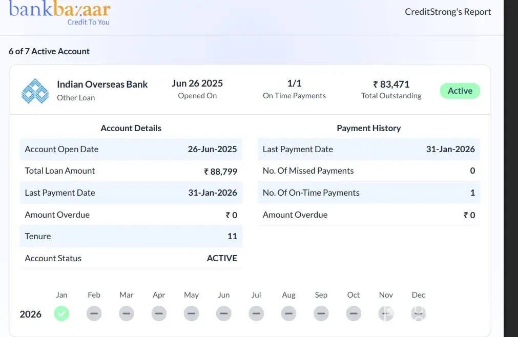Screen dimensions: 518x337
Task: Select the Indian Overseas Bank account name
Action: 102,85
